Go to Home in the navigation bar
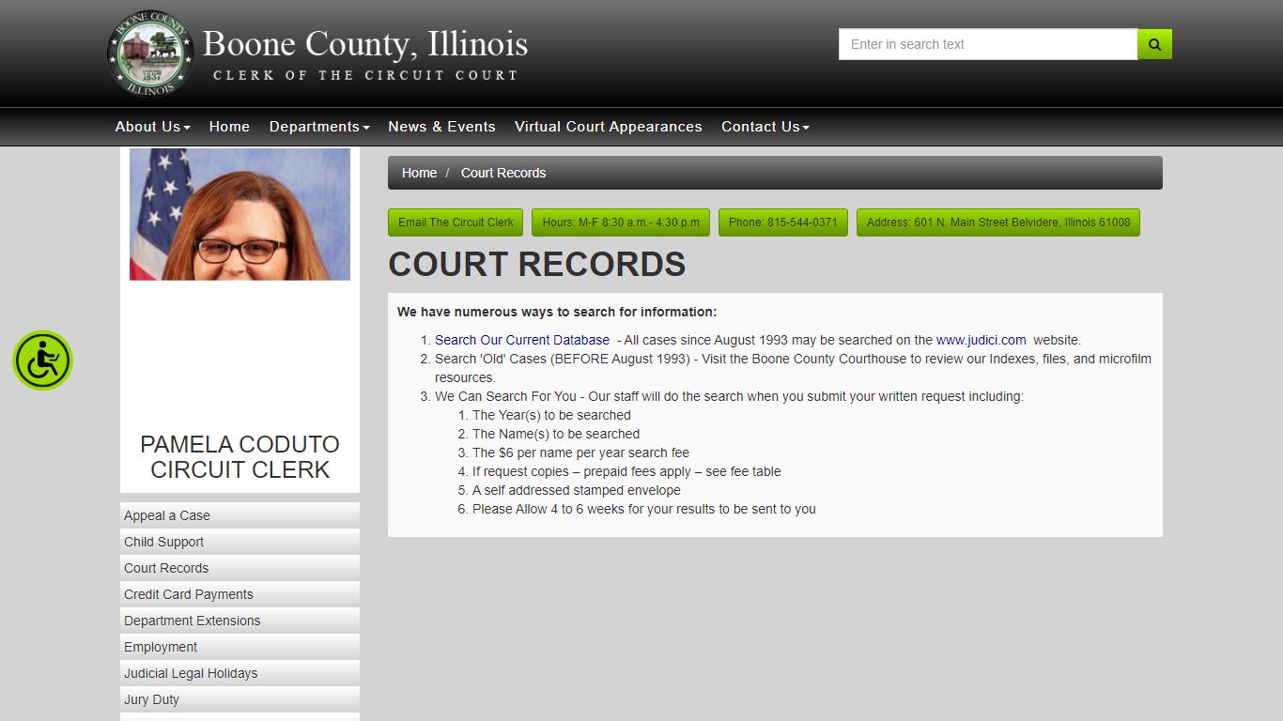Image resolution: width=1283 pixels, height=721 pixels. click(x=229, y=127)
